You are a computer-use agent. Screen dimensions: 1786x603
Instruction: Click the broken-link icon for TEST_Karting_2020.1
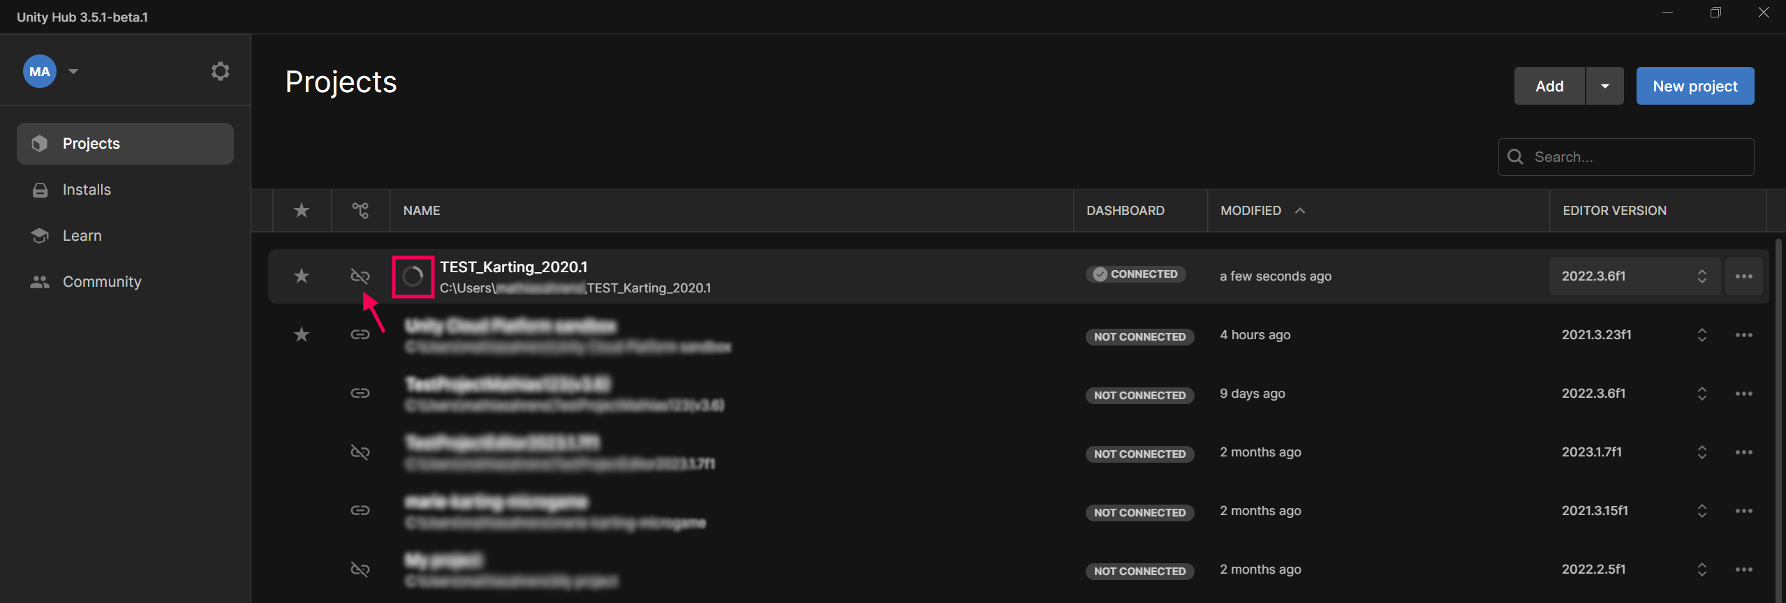click(360, 276)
